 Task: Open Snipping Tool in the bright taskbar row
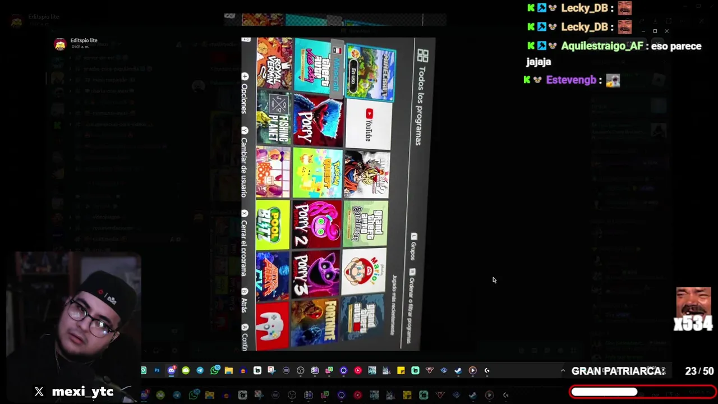271,370
